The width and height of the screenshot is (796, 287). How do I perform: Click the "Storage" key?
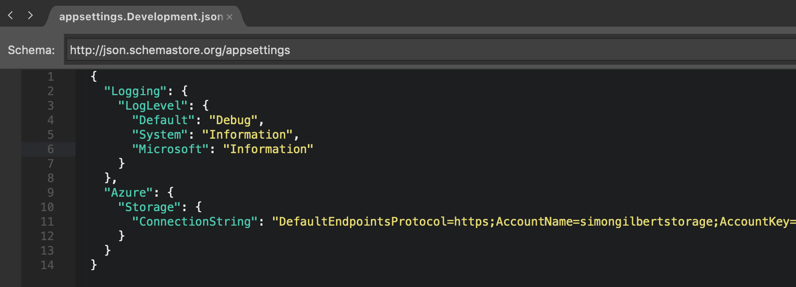[150, 207]
